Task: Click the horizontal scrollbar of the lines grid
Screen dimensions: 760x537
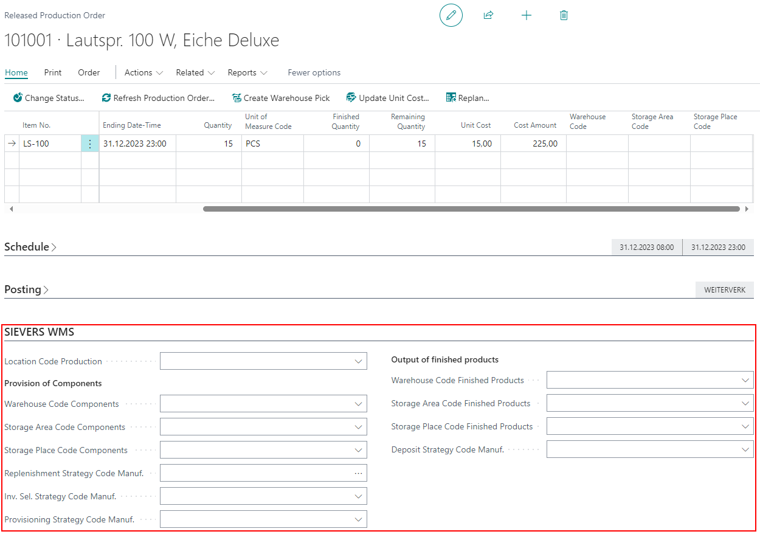Action: 471,209
